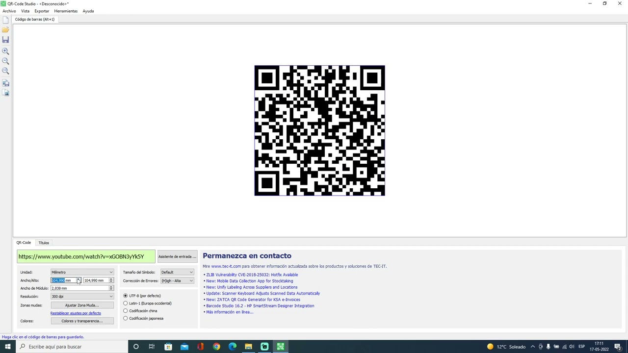The width and height of the screenshot is (628, 353).
Task: Open volume control in system tray
Action: (x=572, y=347)
